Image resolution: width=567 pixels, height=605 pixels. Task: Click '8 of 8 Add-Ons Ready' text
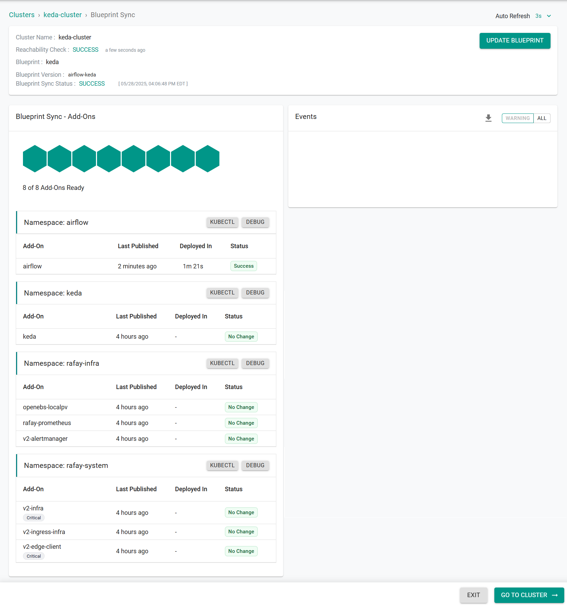click(x=53, y=188)
